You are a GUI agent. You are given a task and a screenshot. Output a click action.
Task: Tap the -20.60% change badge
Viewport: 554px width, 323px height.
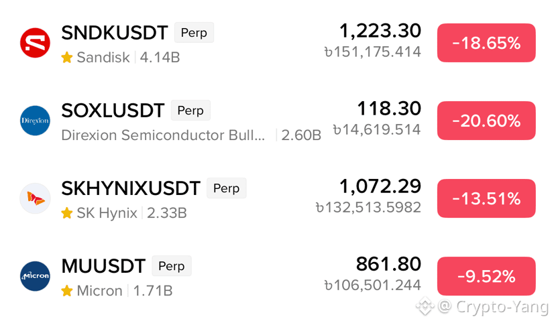[486, 121]
